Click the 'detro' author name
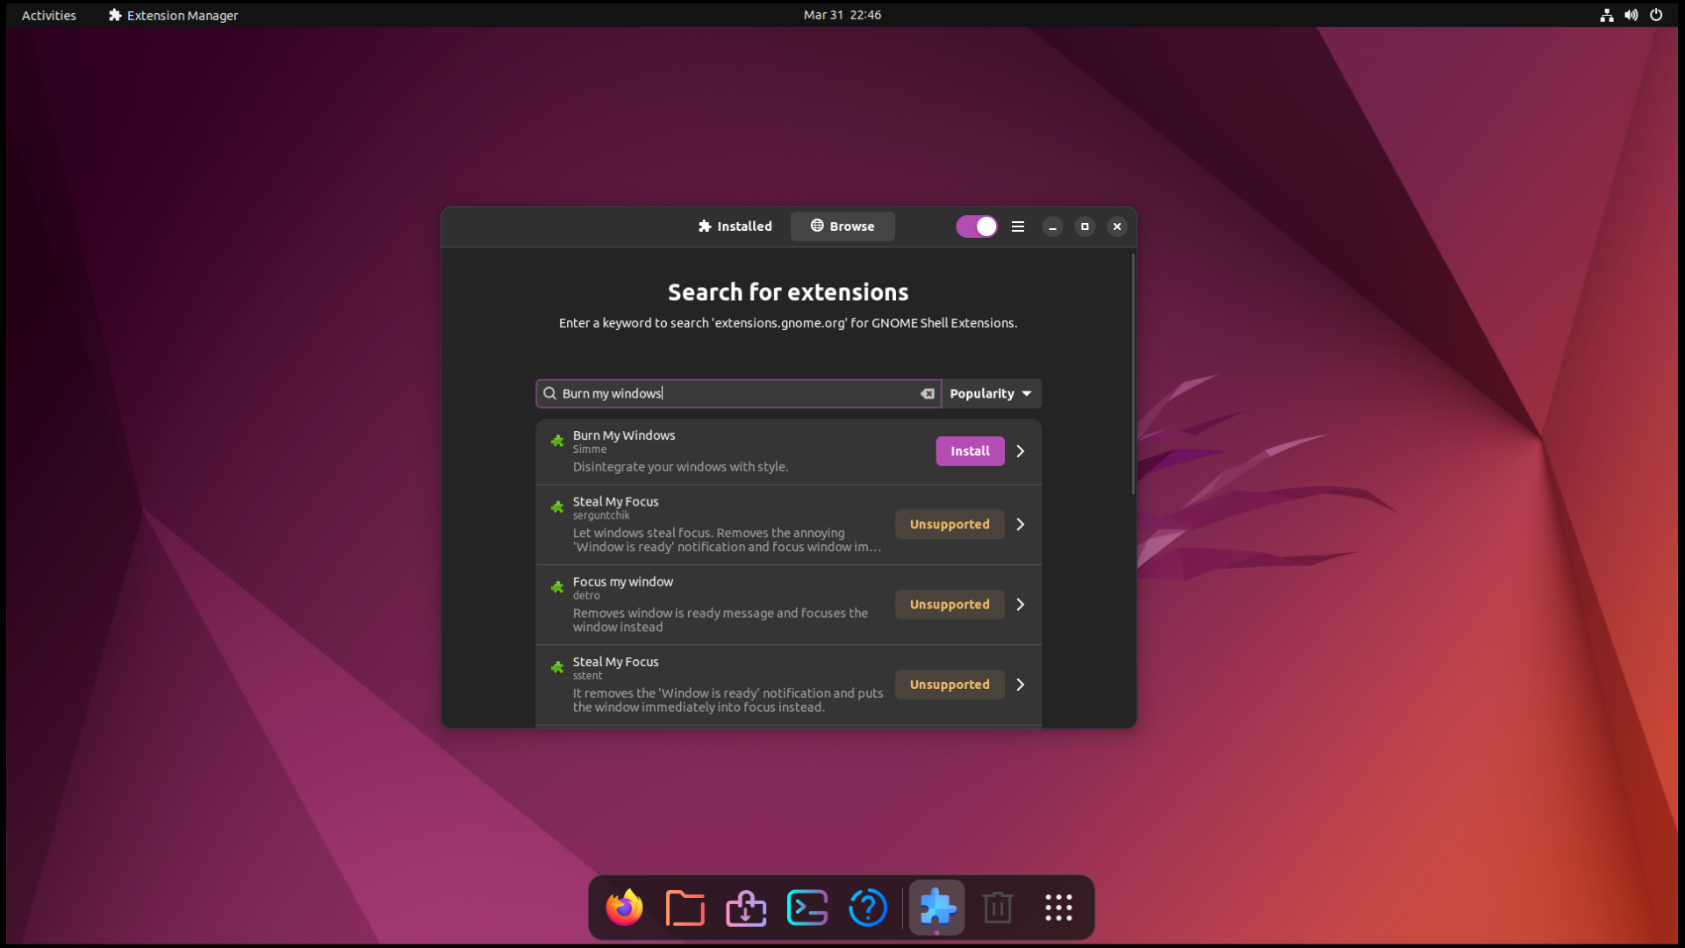The width and height of the screenshot is (1685, 948). 586,595
